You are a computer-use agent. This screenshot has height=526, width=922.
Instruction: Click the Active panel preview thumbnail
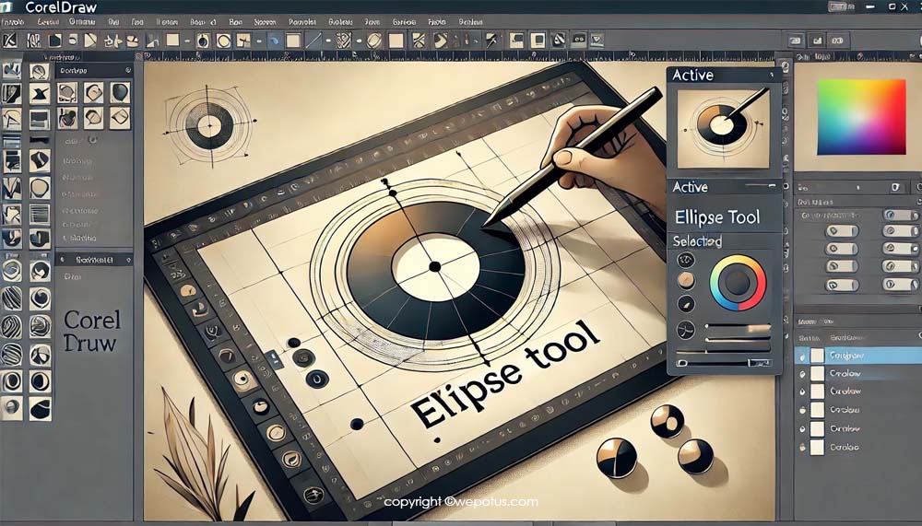pyautogui.click(x=723, y=127)
